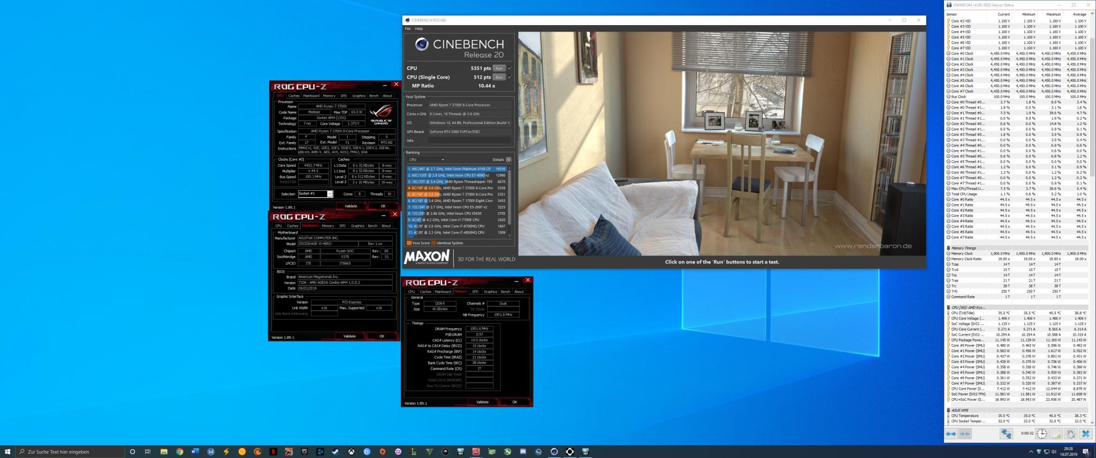Open Cinebench File menu

(x=408, y=28)
